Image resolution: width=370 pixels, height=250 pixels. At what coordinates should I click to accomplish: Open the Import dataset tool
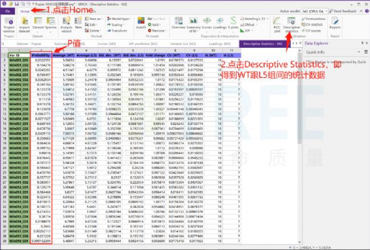24,25
